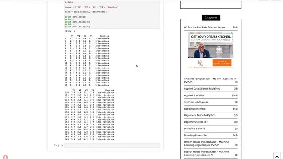Viewport: 283px width, 159px height.
Task: Open Beginners Guide to R category
Action: coord(196,122)
